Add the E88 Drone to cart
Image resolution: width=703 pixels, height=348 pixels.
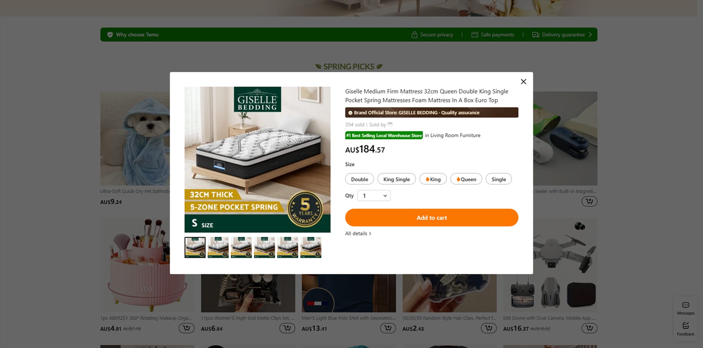(589, 328)
